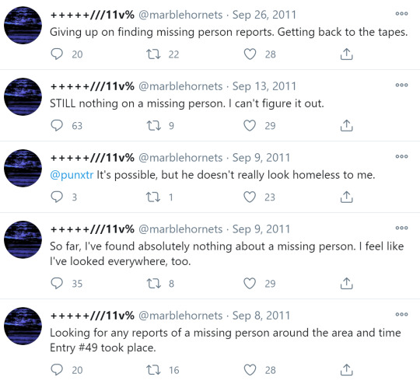Open the @punxtr mention link
Viewport: 420px width, 384px height.
72,175
